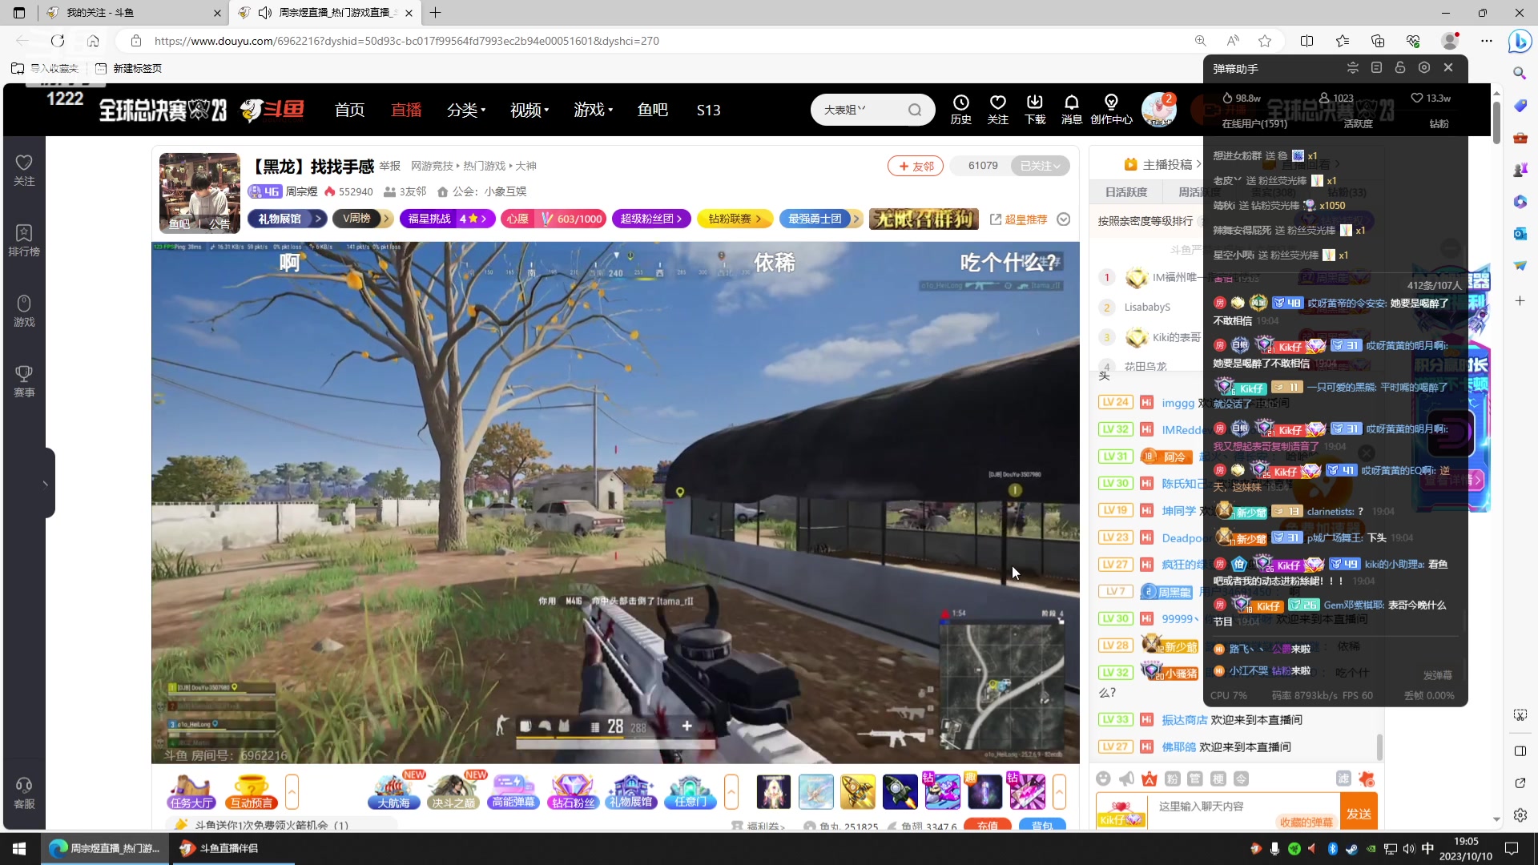
Task: Open the emoji picker in chat toolbar
Action: click(1104, 778)
